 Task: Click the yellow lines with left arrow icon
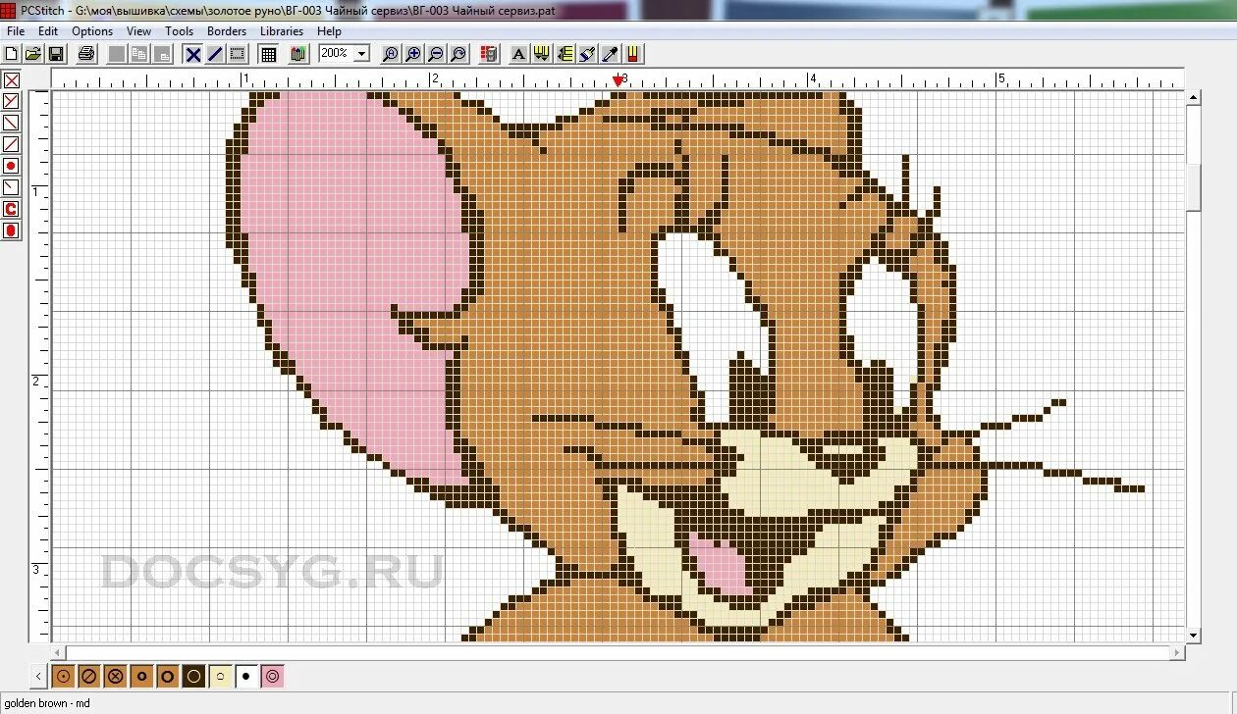[565, 53]
